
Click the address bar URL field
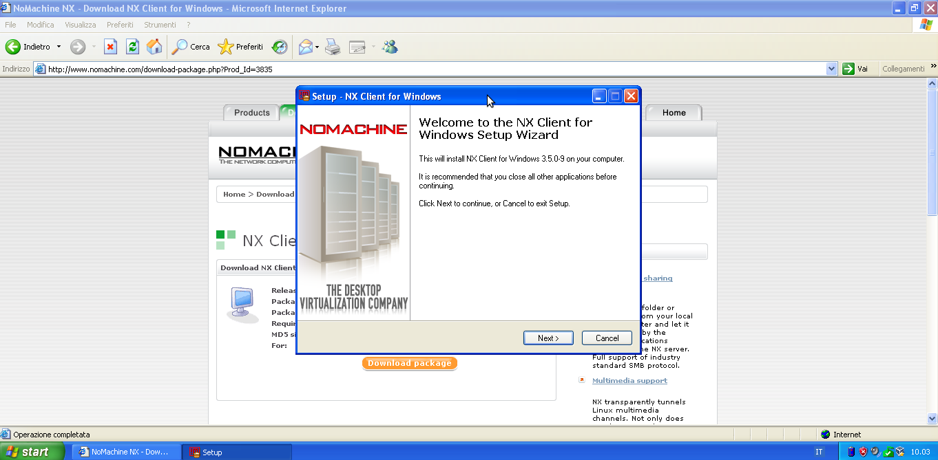436,69
